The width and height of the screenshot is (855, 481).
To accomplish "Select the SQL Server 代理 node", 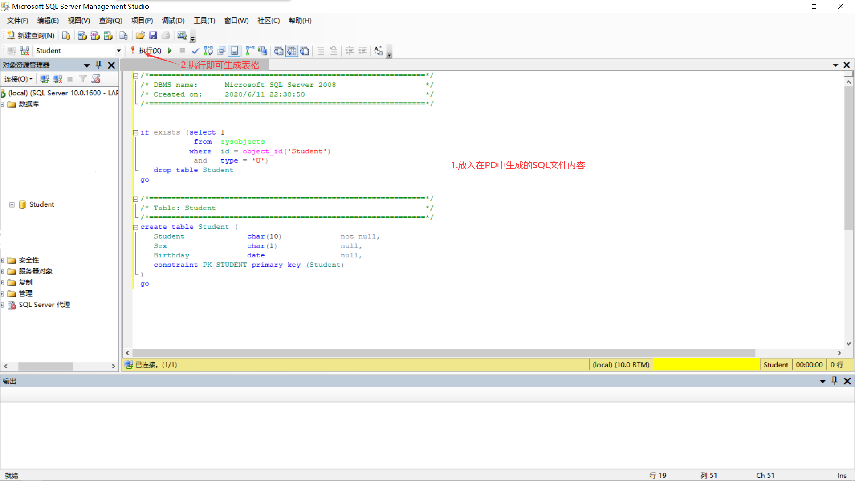I will (x=44, y=305).
